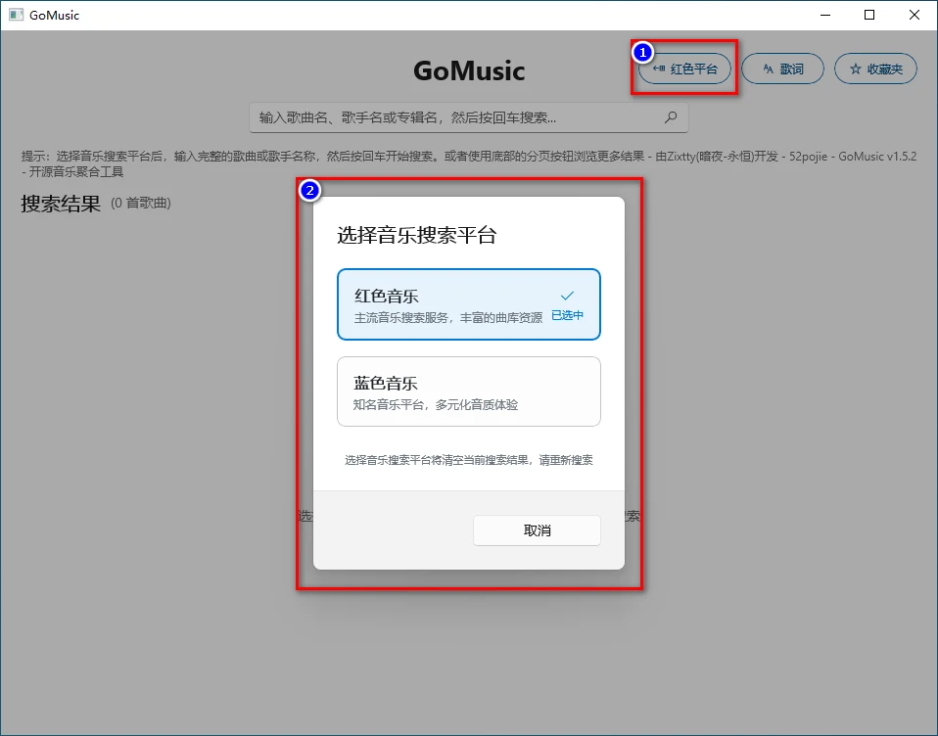Image resolution: width=938 pixels, height=736 pixels.
Task: Click the platform switch icon beside 红色平台
Action: pos(659,69)
